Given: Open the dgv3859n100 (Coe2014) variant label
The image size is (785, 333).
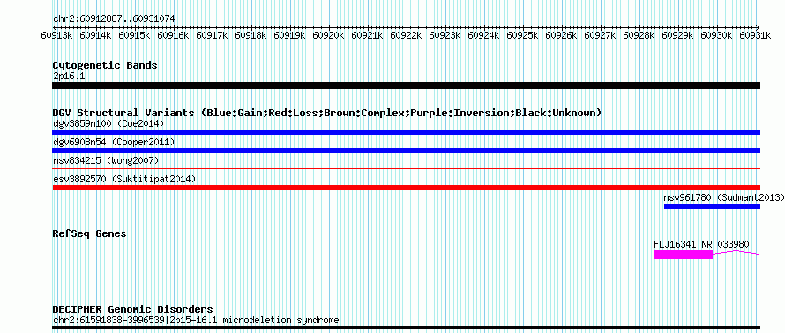Looking at the screenshot, I should (108, 123).
